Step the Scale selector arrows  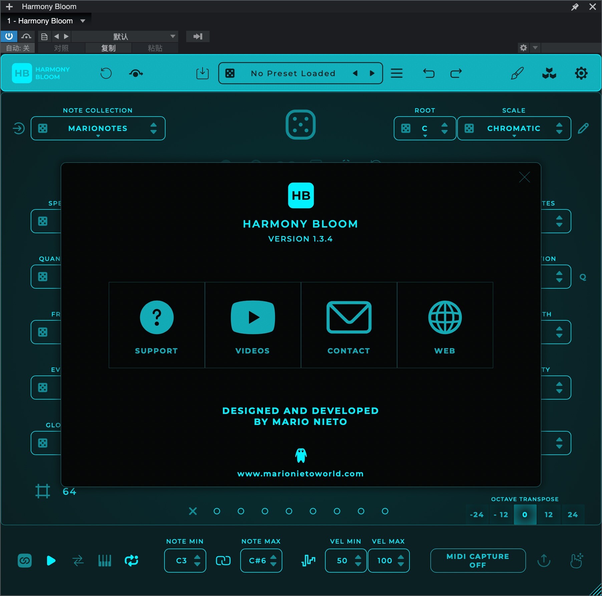(x=559, y=128)
